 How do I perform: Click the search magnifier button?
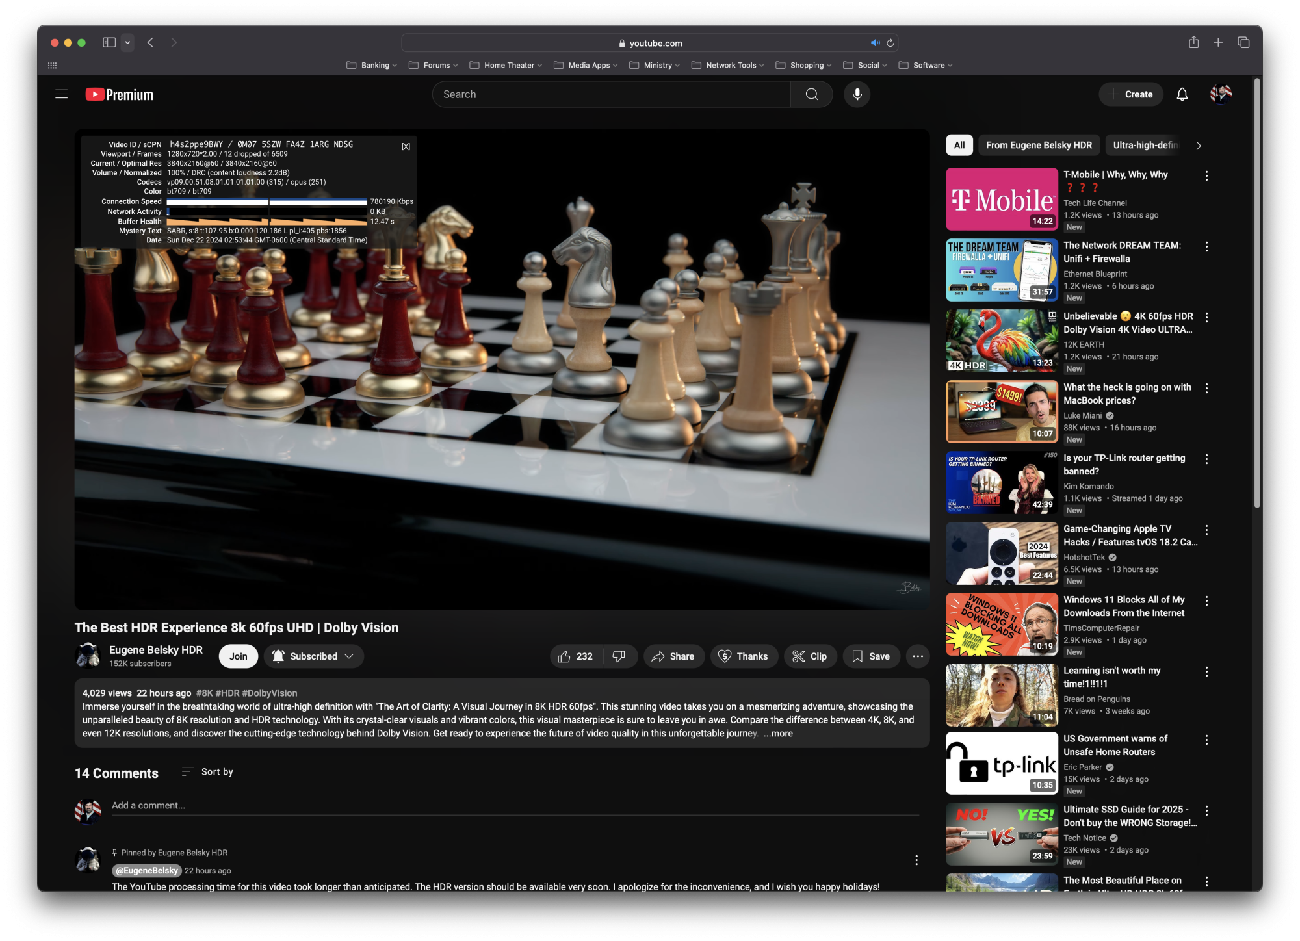pos(812,94)
